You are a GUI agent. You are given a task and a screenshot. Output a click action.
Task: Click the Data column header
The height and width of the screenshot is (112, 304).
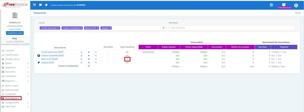click(x=148, y=47)
